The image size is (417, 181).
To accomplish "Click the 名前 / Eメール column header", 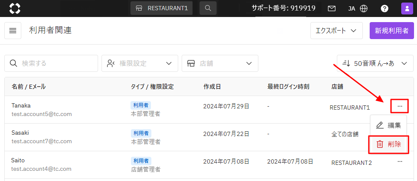I will 29,87.
